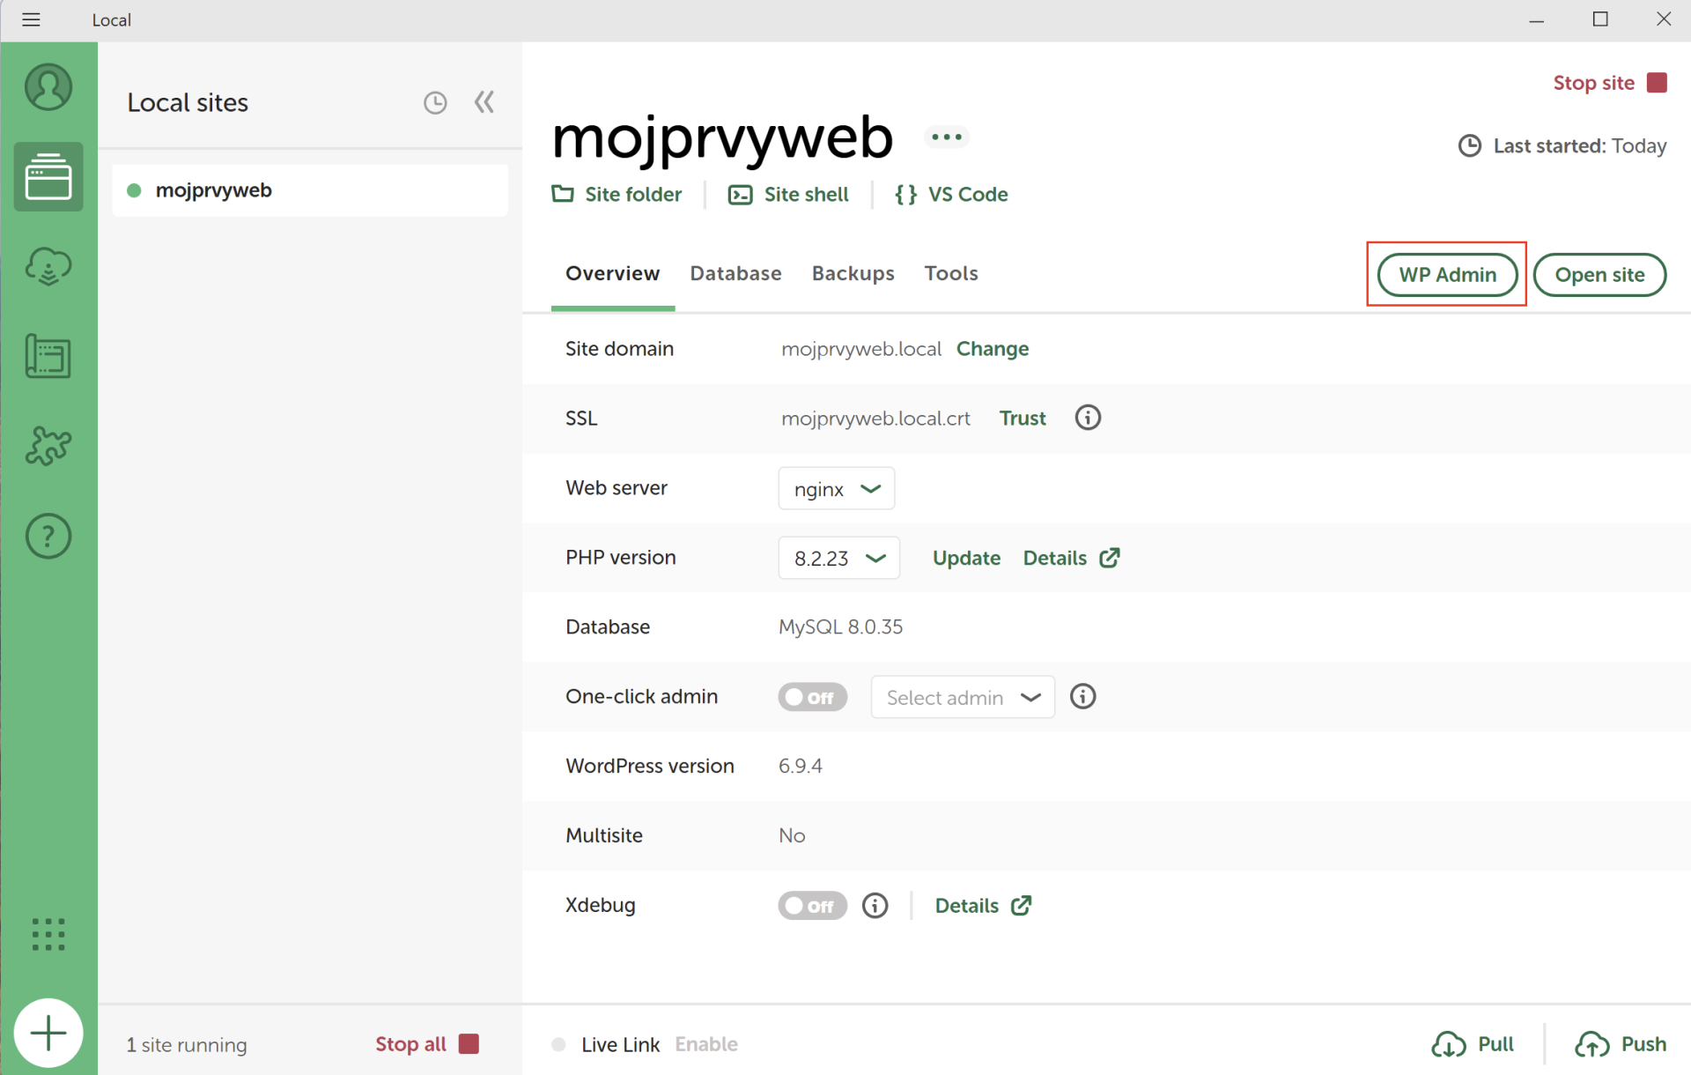Click the Open site button
1691x1075 pixels.
tap(1599, 275)
